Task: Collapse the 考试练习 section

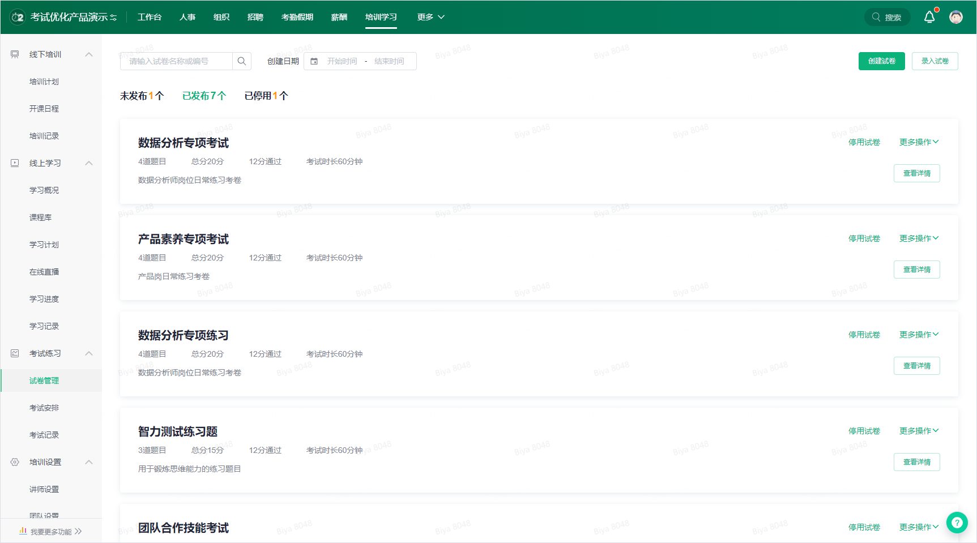Action: pyautogui.click(x=89, y=353)
